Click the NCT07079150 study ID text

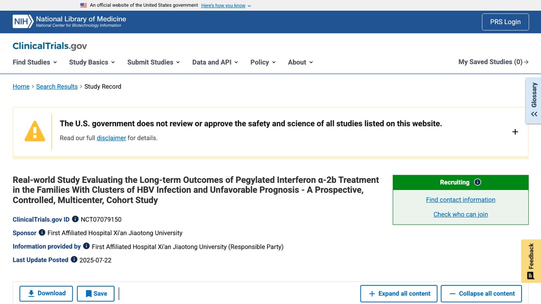click(101, 220)
